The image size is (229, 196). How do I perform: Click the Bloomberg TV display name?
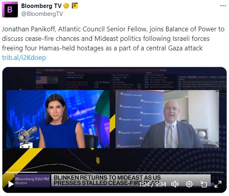[41, 6]
